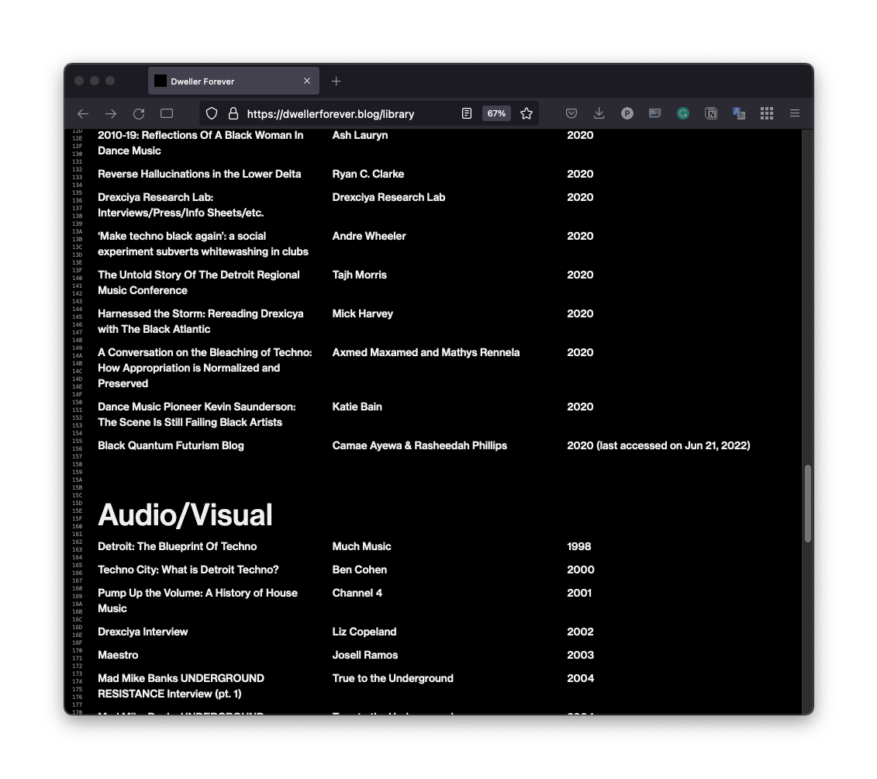Open the translate extension icon
Viewport: 877px width, 779px height.
click(738, 113)
